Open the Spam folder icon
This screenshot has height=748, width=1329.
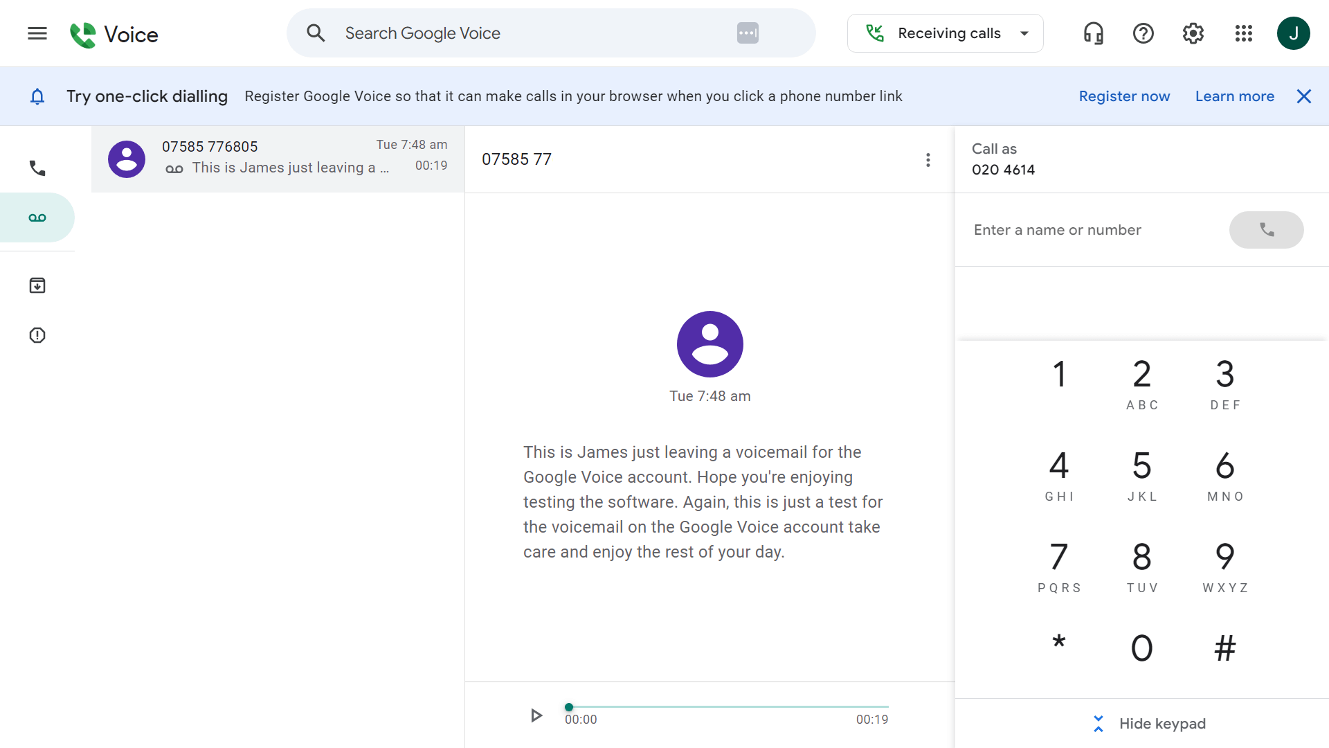(37, 335)
